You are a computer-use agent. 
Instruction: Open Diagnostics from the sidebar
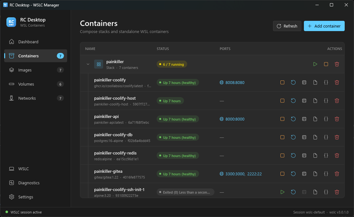[36, 183]
